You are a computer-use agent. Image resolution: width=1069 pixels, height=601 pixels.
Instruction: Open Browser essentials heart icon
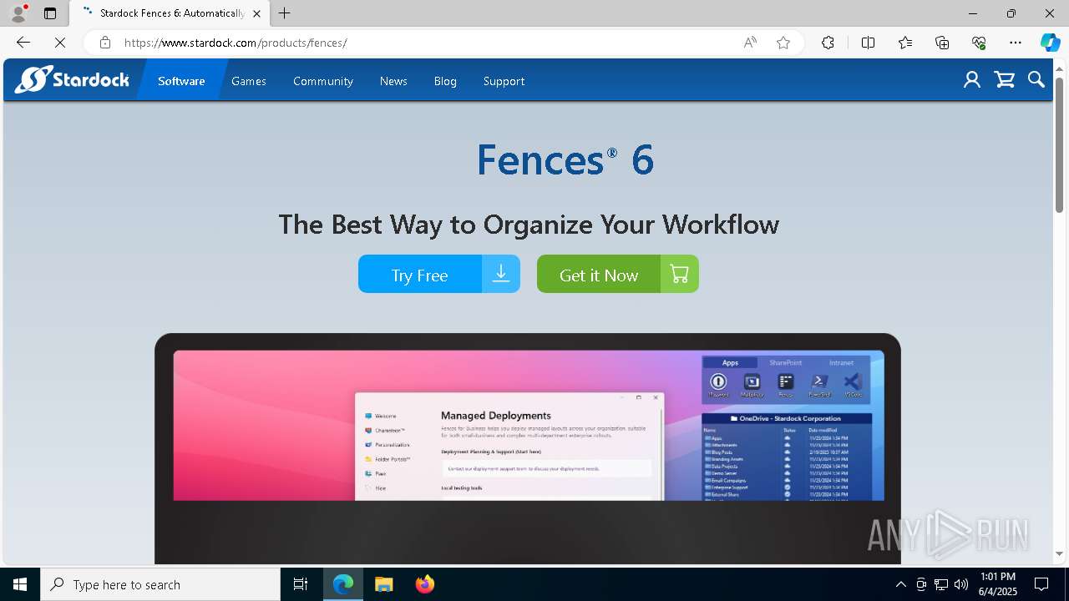979,43
